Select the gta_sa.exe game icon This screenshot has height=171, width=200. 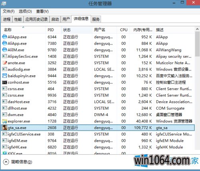click(x=4, y=128)
